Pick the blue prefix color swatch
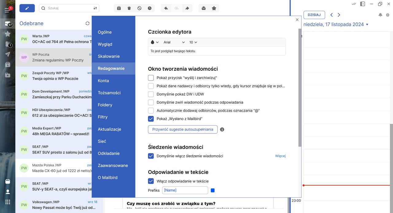Screen dimensions: 393x213 pyautogui.click(x=213, y=190)
